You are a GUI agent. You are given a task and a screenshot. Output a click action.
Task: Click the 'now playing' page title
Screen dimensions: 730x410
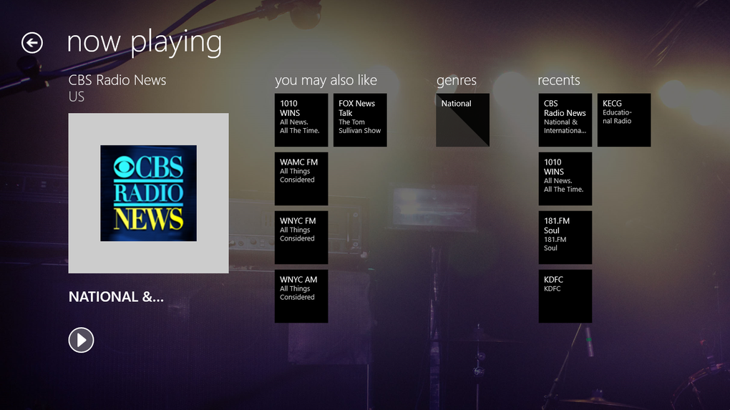[x=145, y=43]
